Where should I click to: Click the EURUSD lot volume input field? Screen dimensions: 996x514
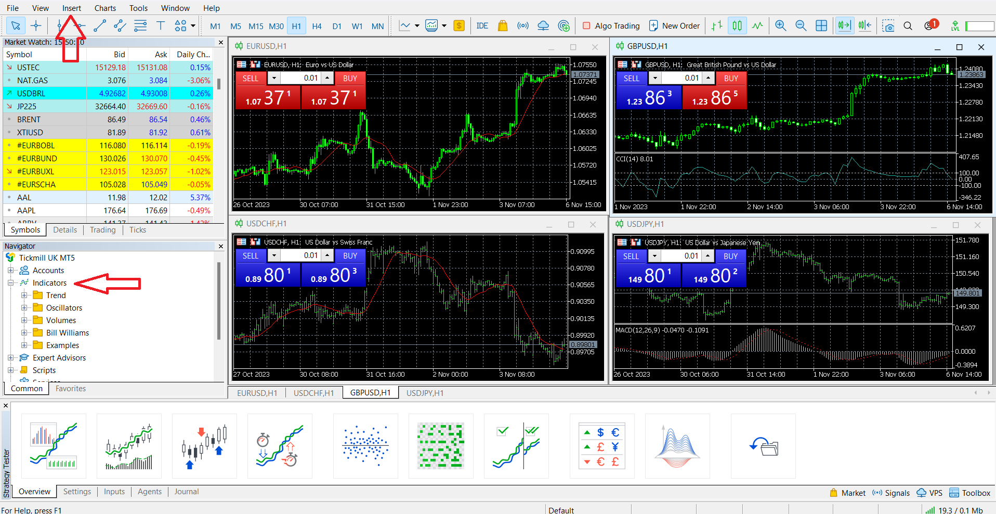[x=302, y=78]
